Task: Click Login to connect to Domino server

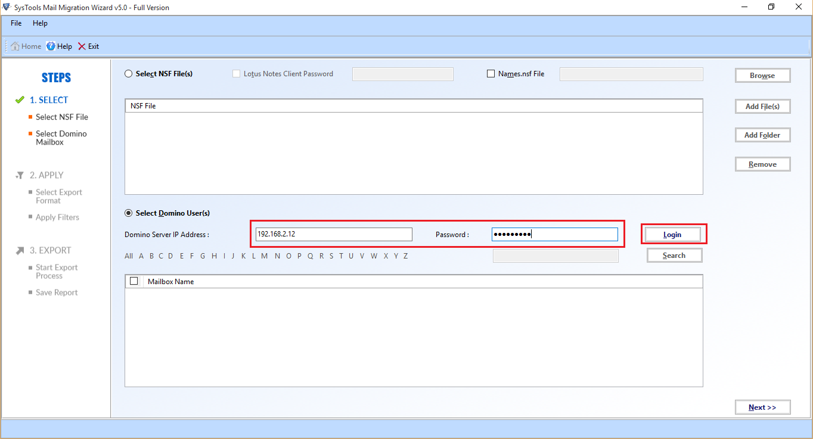Action: click(672, 235)
